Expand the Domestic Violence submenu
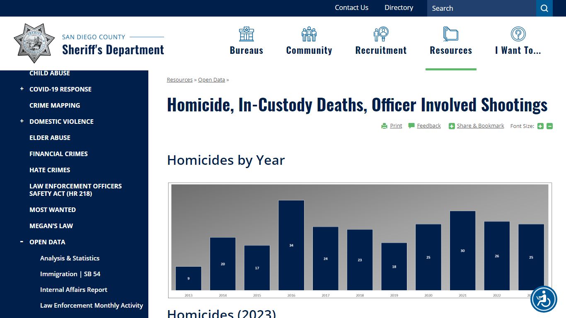Screen dimensions: 566x318 pos(22,121)
